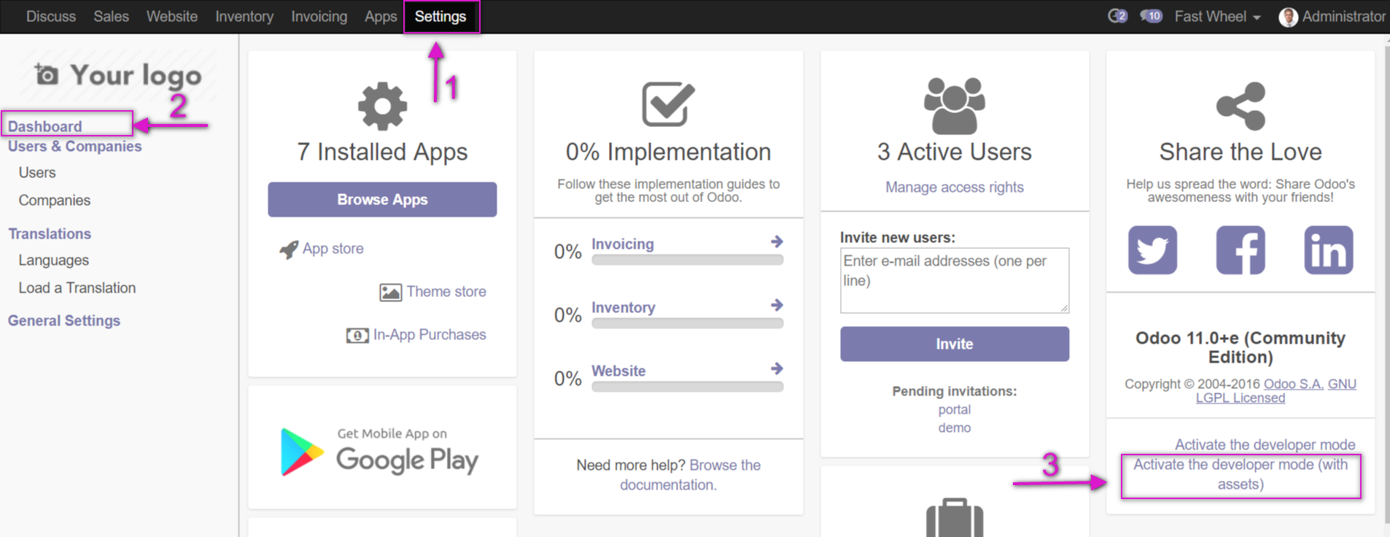Click the conversations counter icon showing 10
The image size is (1390, 537).
point(1152,16)
